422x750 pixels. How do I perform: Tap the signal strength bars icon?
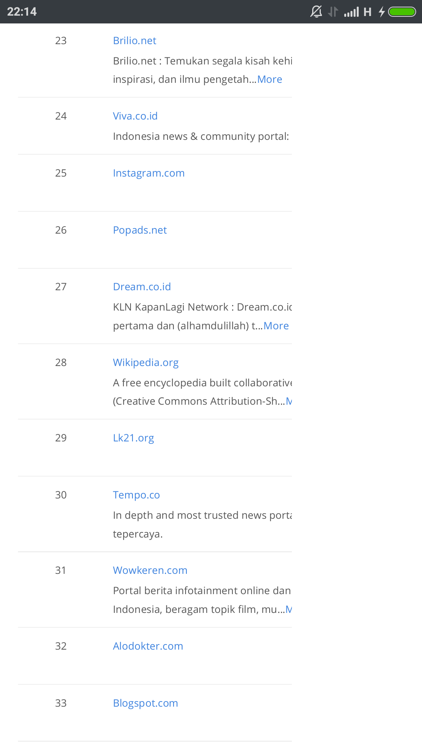[351, 12]
